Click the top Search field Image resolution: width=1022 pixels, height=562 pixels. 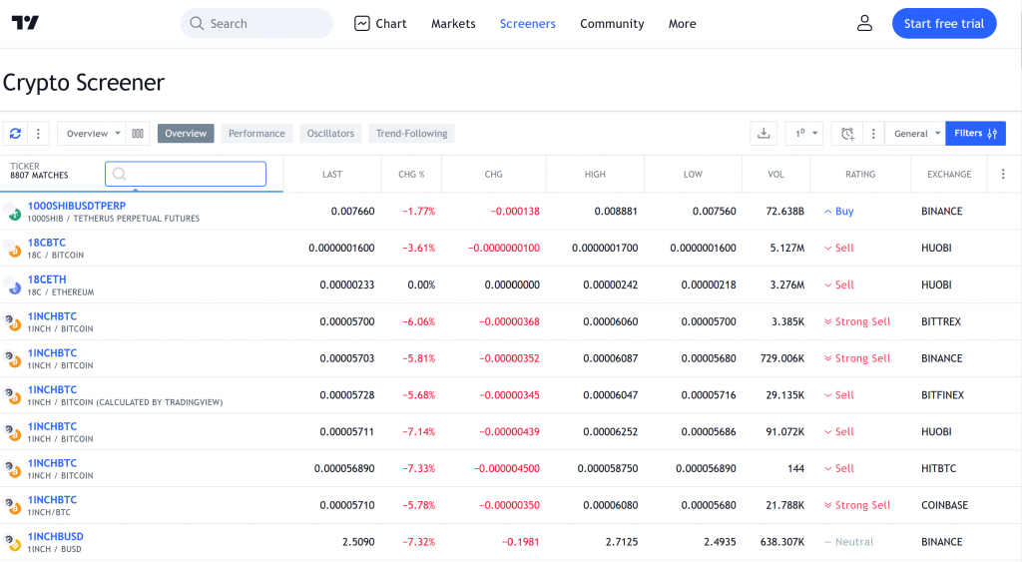pyautogui.click(x=256, y=24)
